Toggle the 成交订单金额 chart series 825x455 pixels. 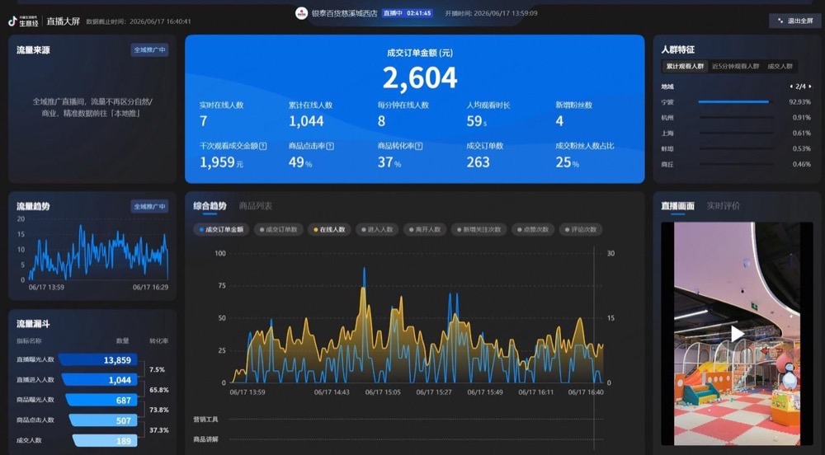click(221, 230)
